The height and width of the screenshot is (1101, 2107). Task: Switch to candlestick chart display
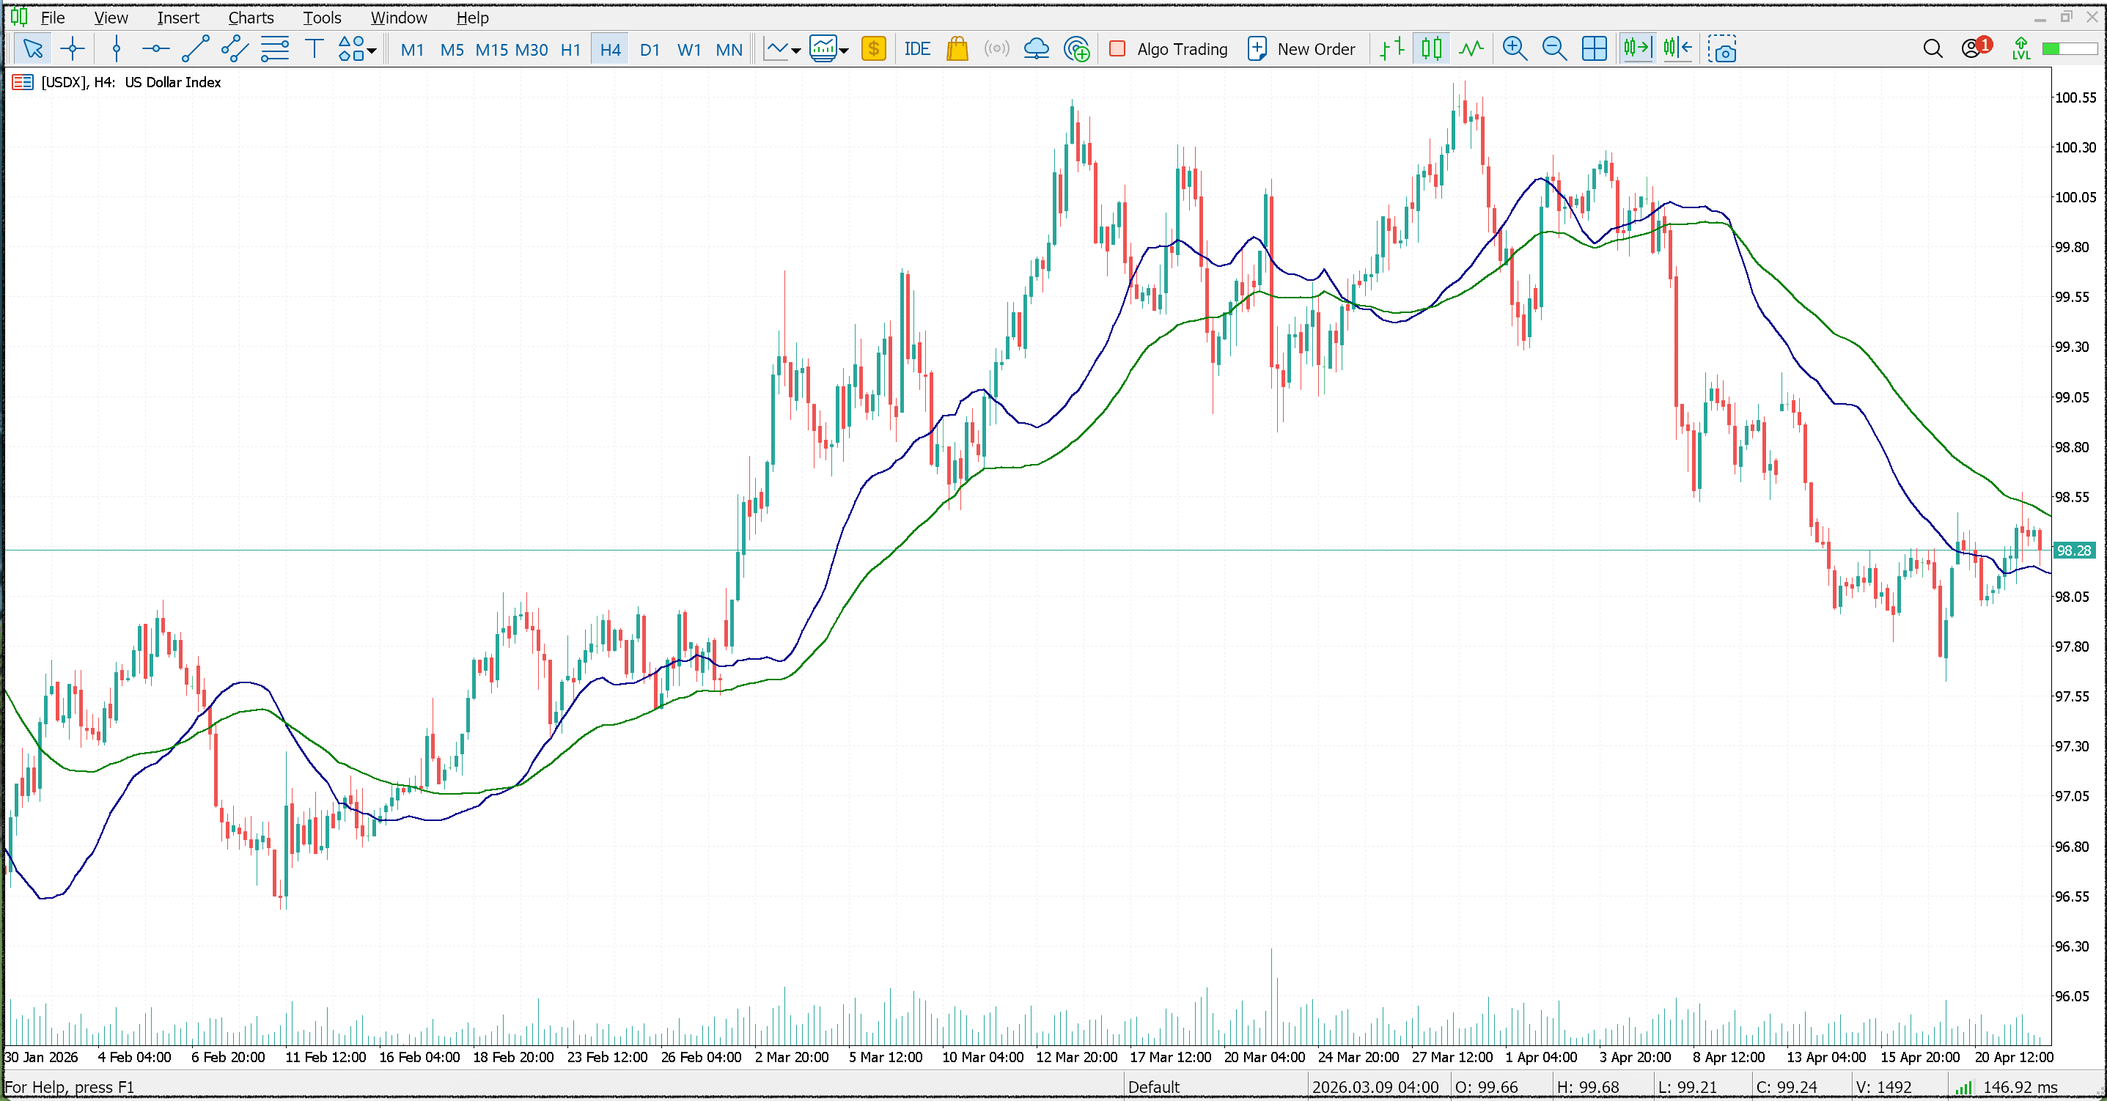1431,49
